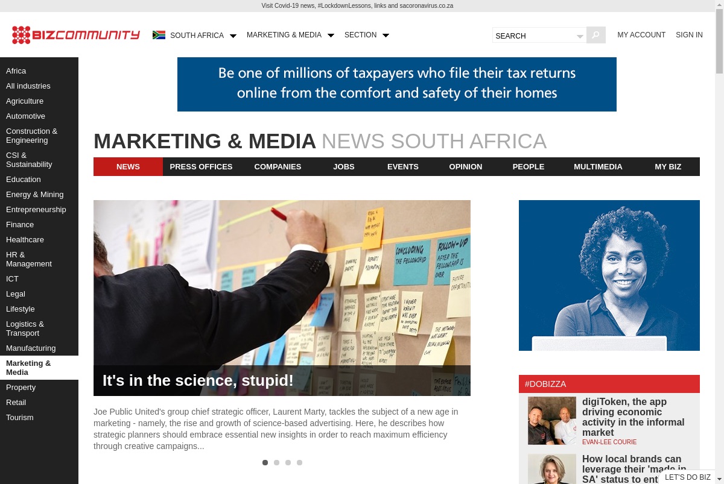Open author Evan-Lee Courie link
This screenshot has width=724, height=484.
point(609,442)
